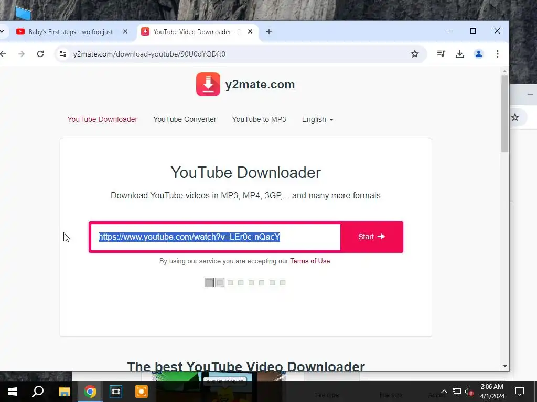
Task: Open File Explorer from taskbar
Action: (64, 392)
